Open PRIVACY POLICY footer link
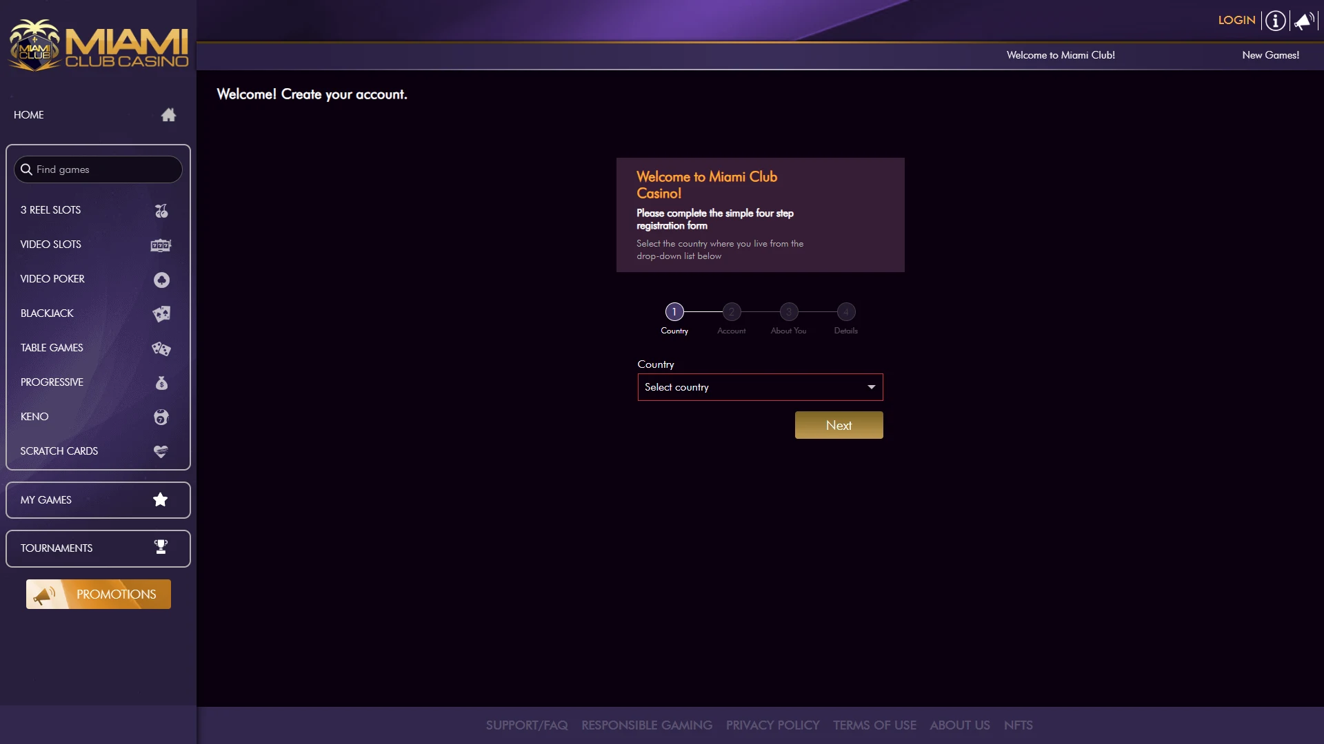1324x744 pixels. click(772, 725)
